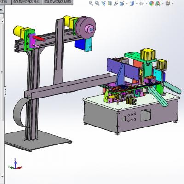Click the Apply Scene icon
184x184 pixels.
[158, 3]
